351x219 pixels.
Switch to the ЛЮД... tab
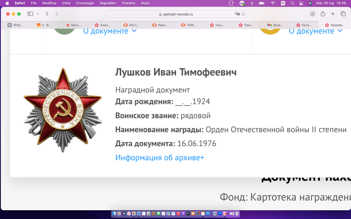[15, 25]
